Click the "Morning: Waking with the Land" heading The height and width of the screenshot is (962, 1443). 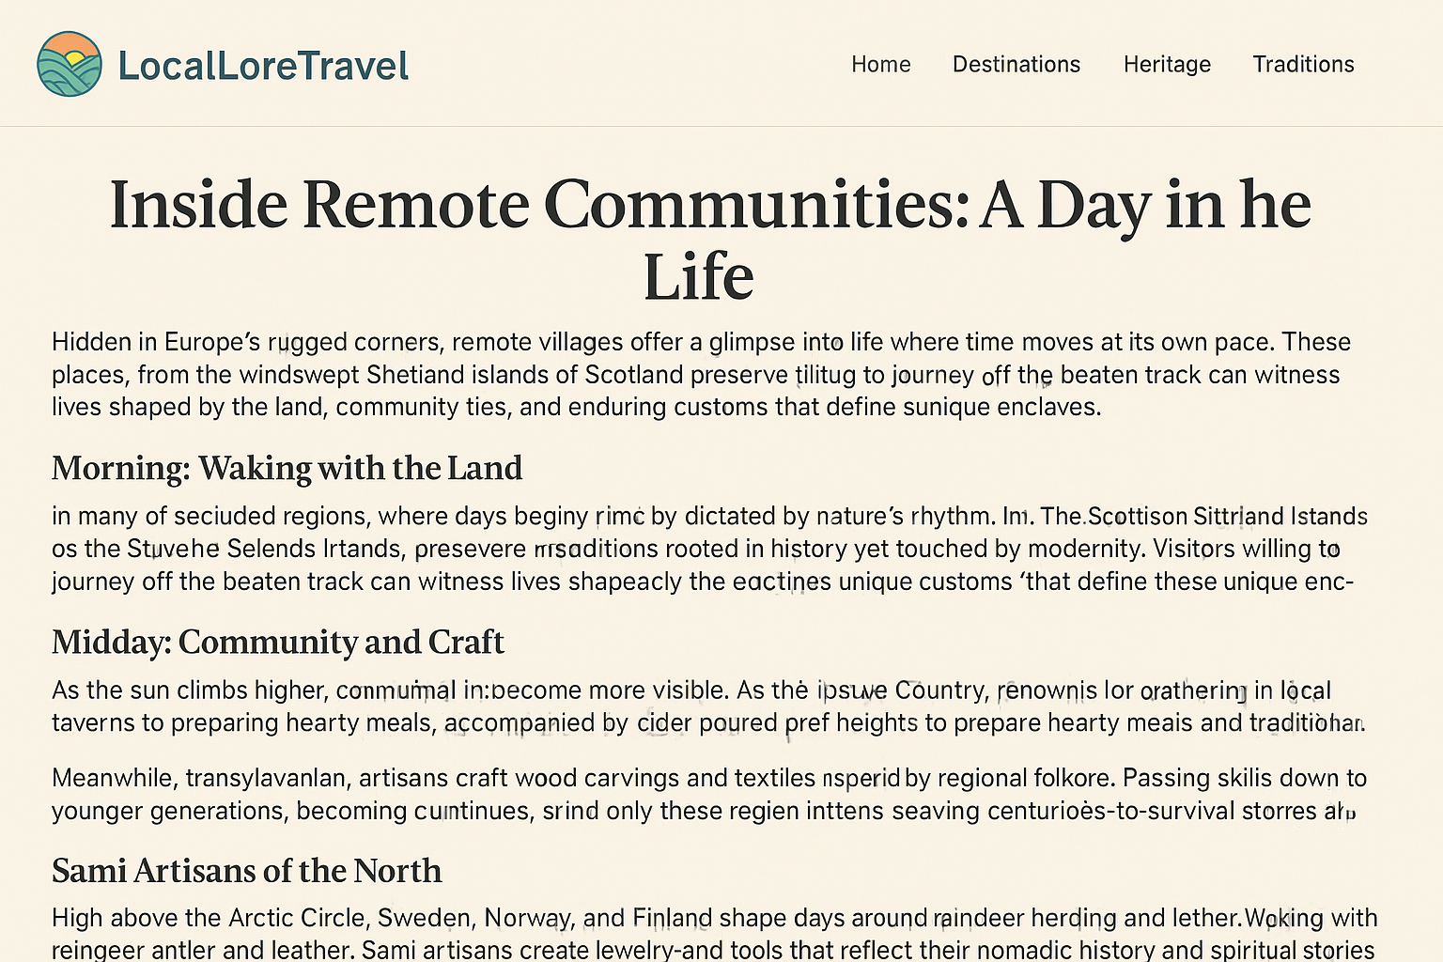click(287, 468)
